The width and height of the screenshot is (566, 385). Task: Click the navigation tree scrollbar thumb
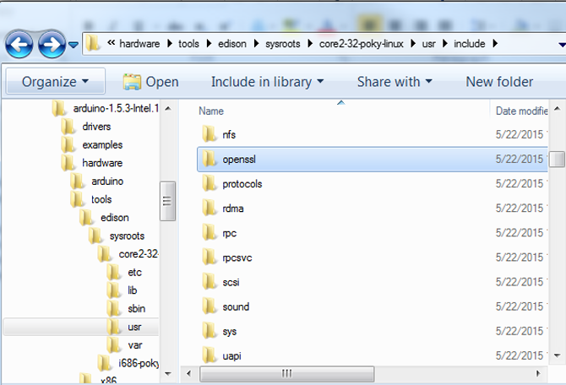tap(167, 201)
